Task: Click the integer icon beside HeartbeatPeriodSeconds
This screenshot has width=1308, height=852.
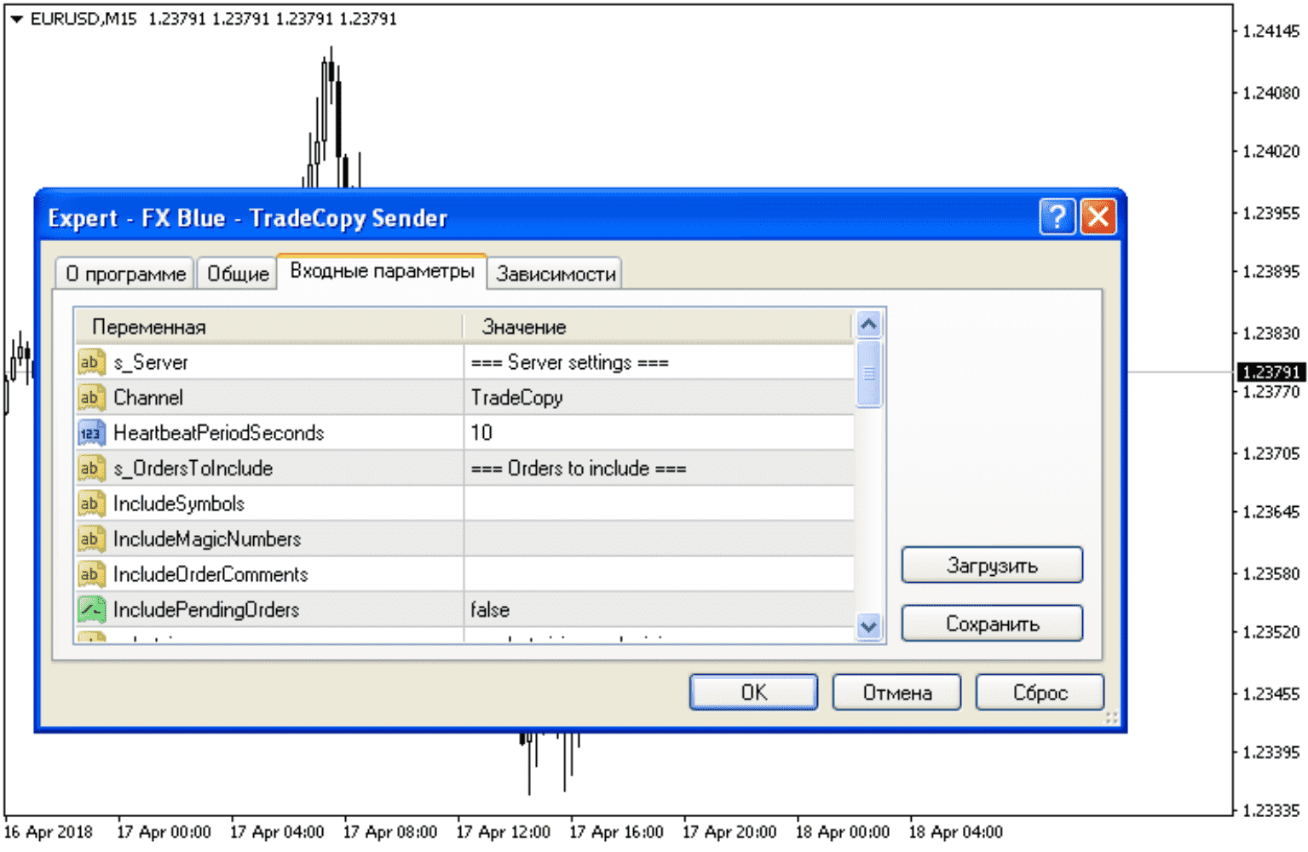Action: coord(91,433)
